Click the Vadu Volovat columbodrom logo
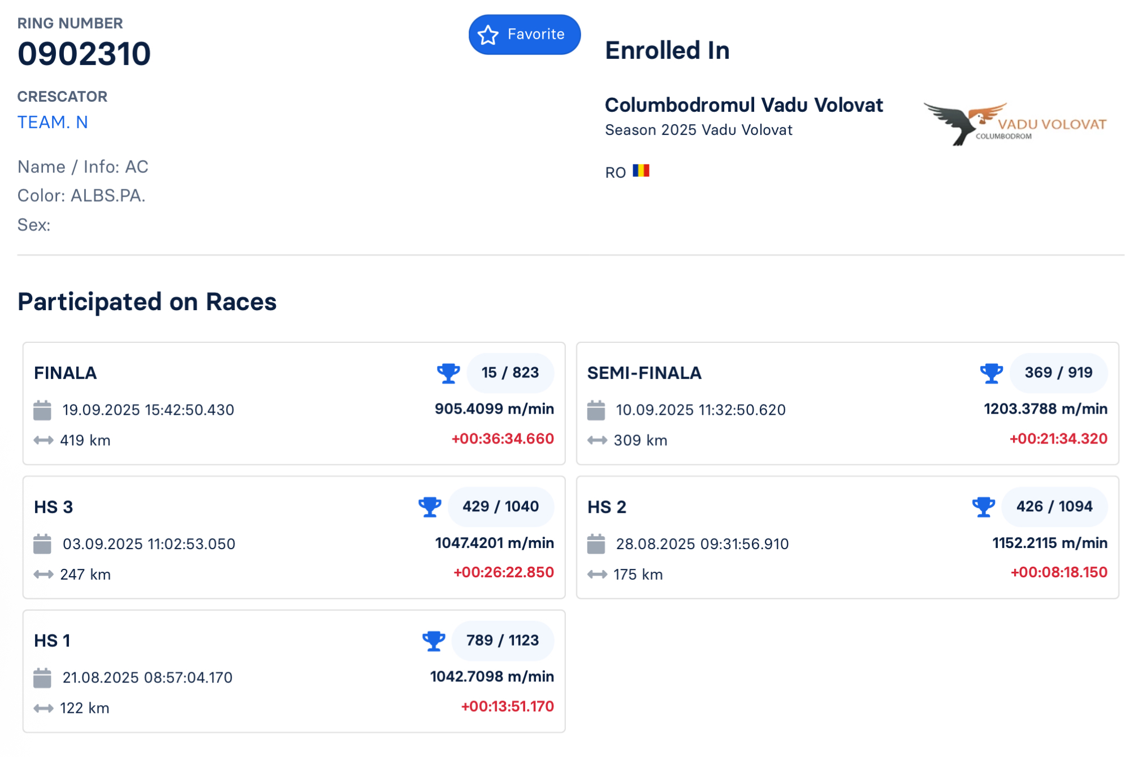 (1014, 124)
